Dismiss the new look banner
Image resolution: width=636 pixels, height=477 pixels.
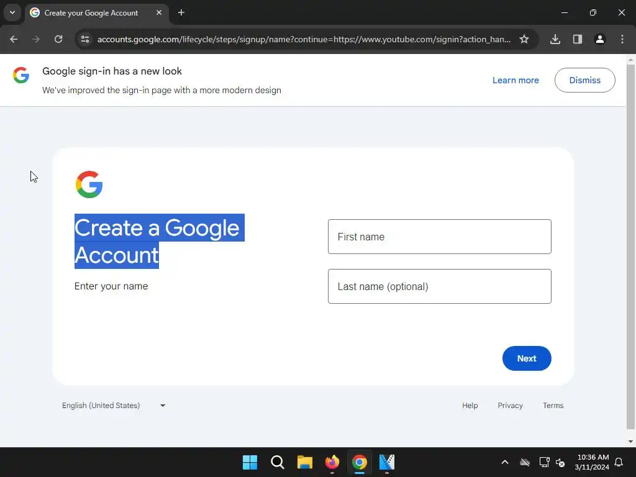point(585,80)
